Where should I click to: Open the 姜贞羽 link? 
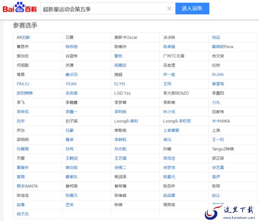coord(72,74)
